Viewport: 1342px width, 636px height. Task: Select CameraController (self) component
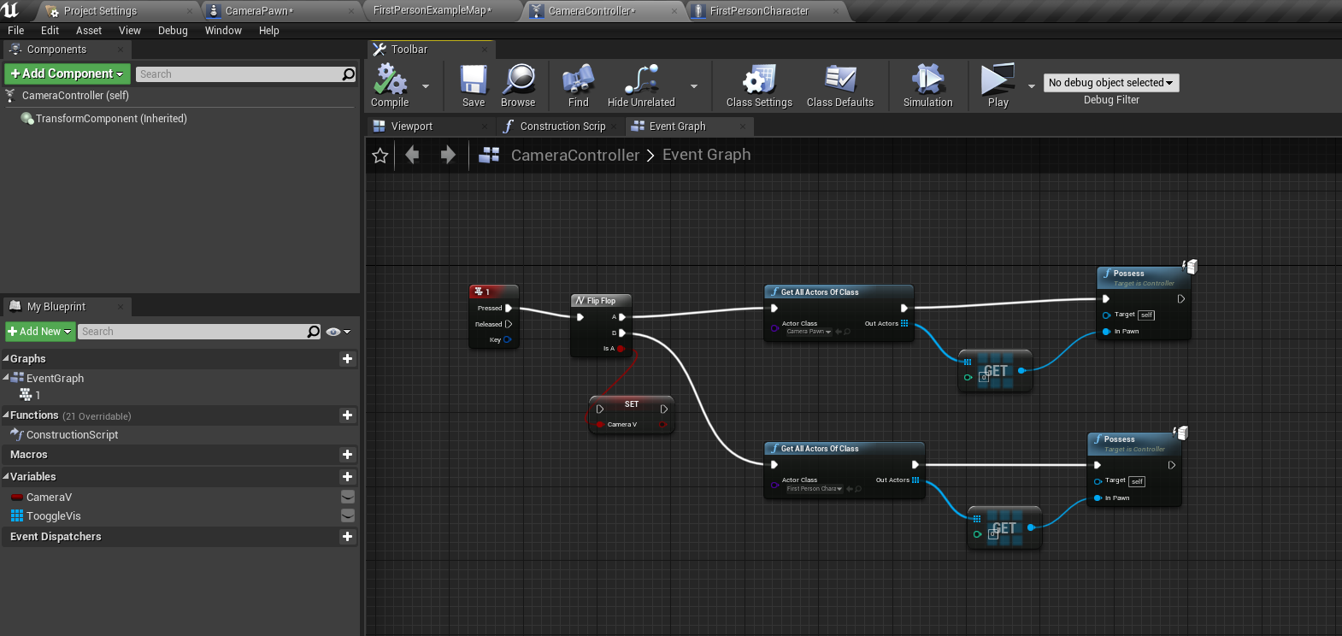(x=75, y=96)
